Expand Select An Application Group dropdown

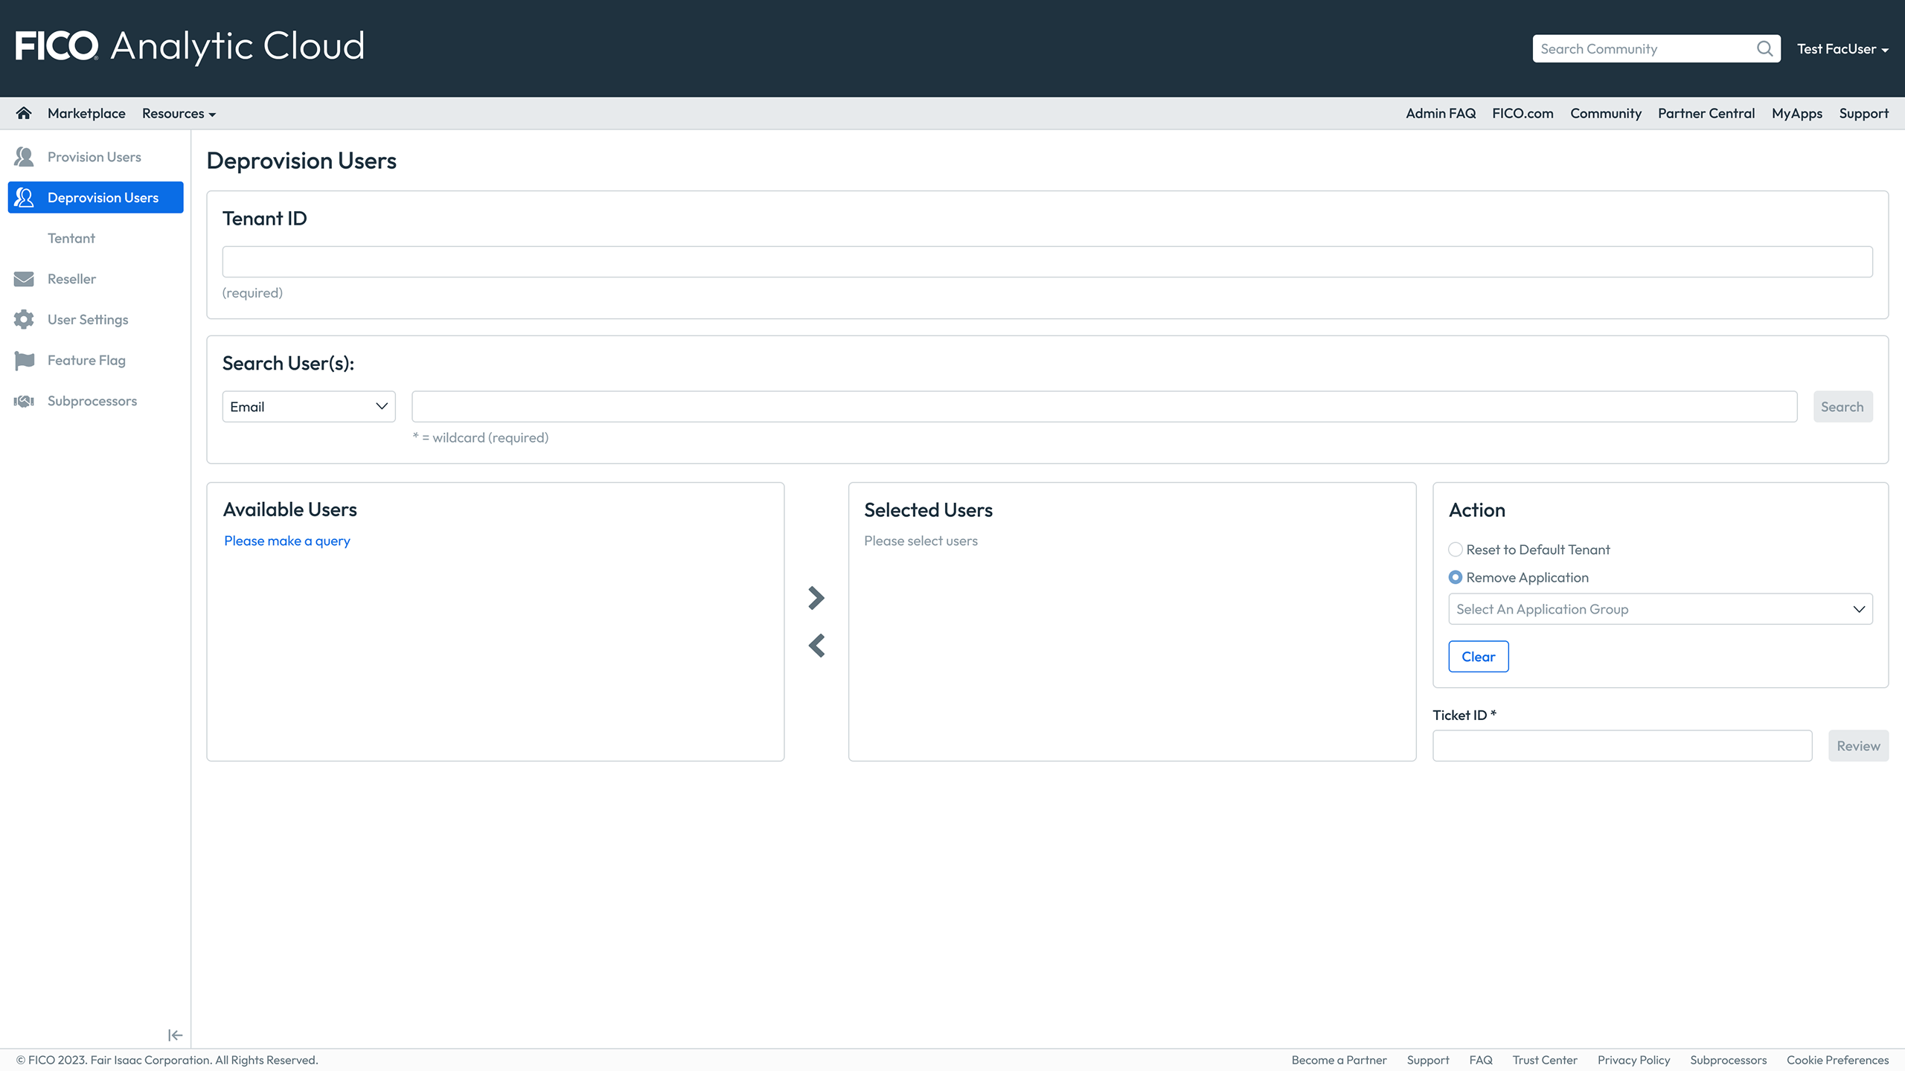1660,609
